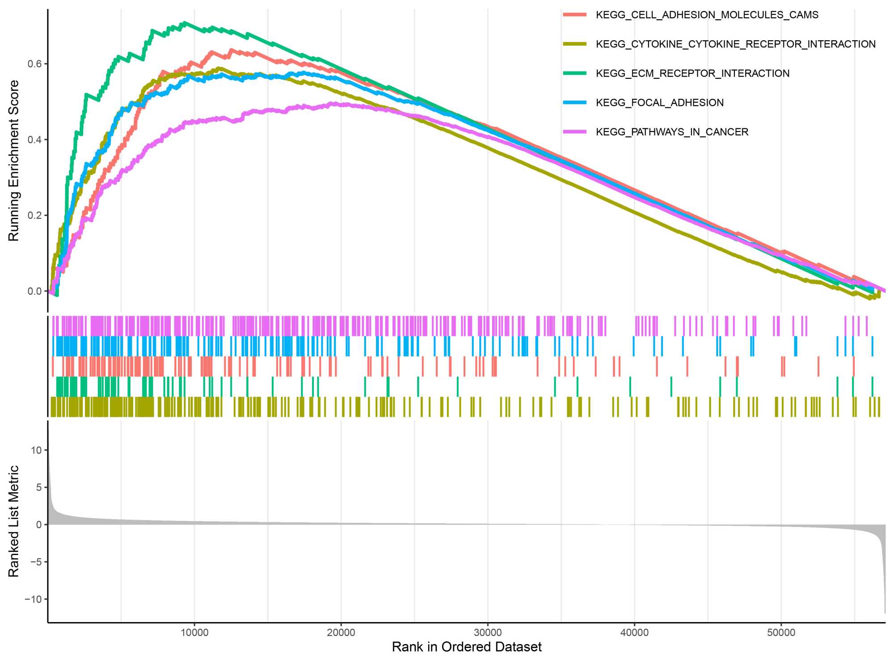Click the red CELL_ADHESION_MOLECULES legend swatch
Image resolution: width=894 pixels, height=657 pixels.
pos(574,15)
